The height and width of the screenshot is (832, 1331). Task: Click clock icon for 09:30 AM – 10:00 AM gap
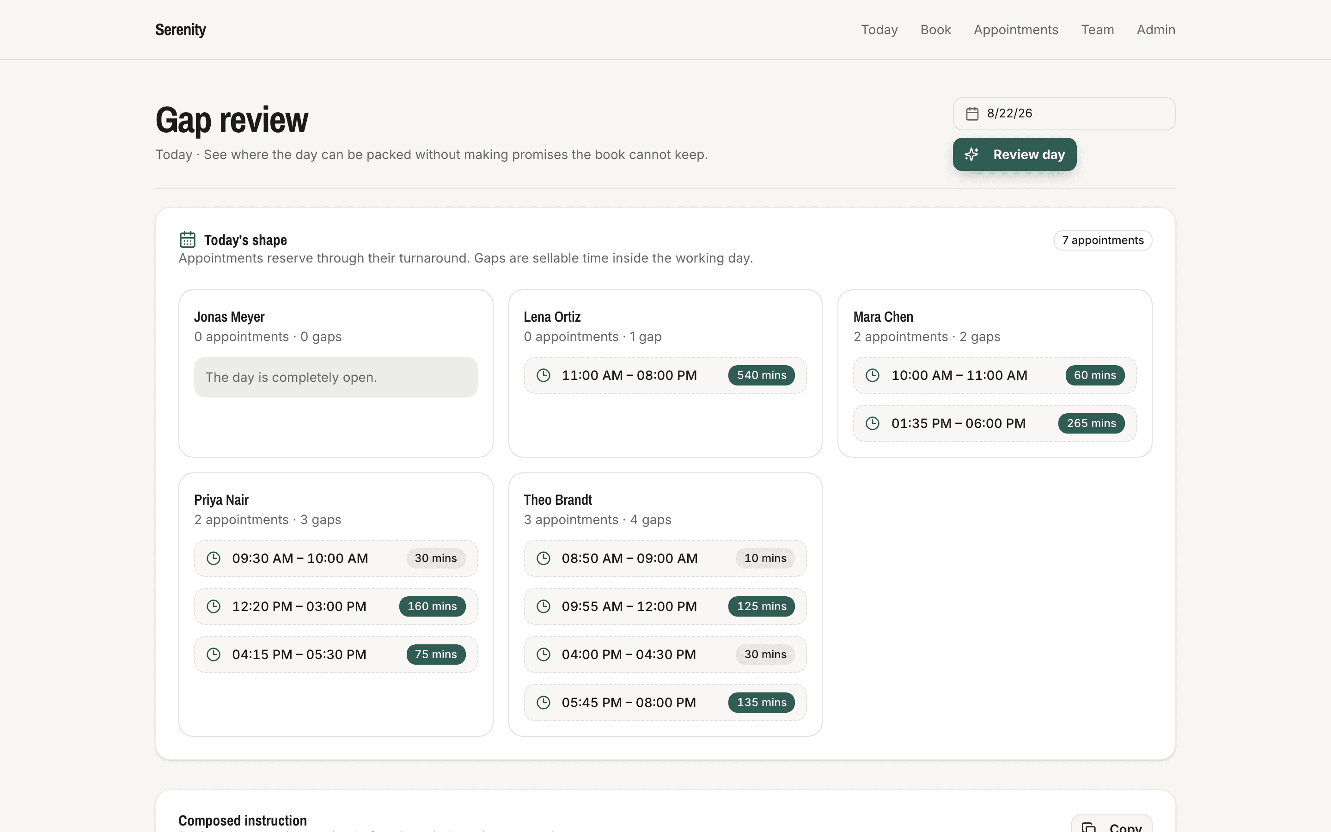(214, 558)
